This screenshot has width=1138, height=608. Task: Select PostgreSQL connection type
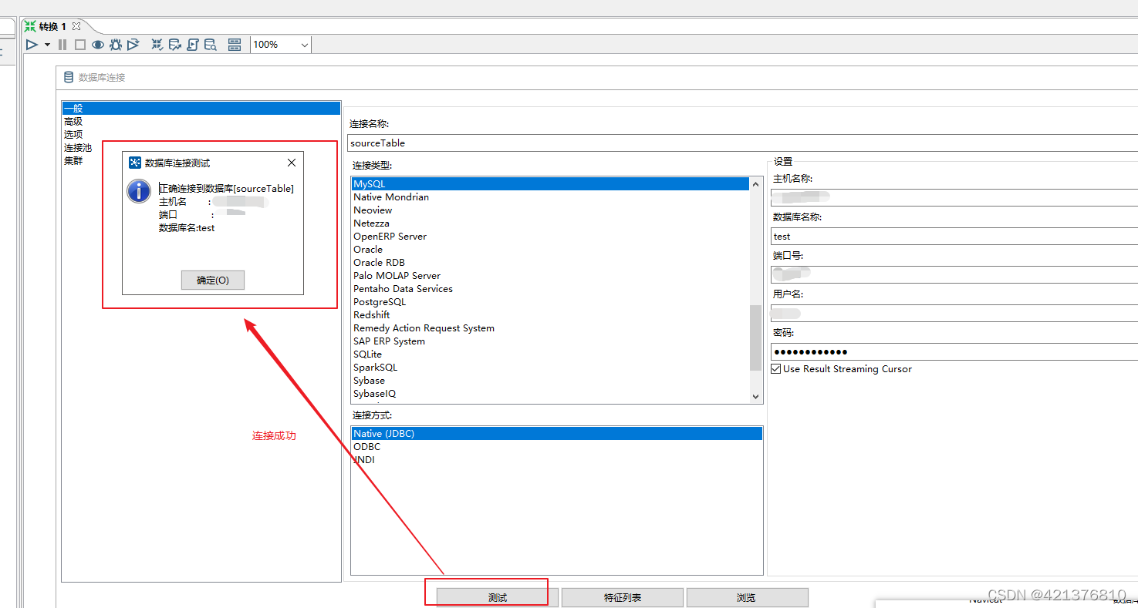point(380,301)
